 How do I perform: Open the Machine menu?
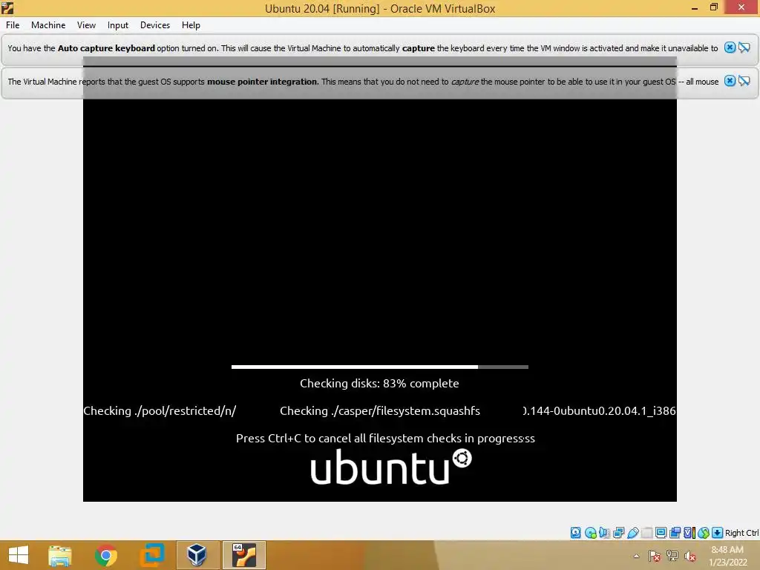click(x=48, y=25)
